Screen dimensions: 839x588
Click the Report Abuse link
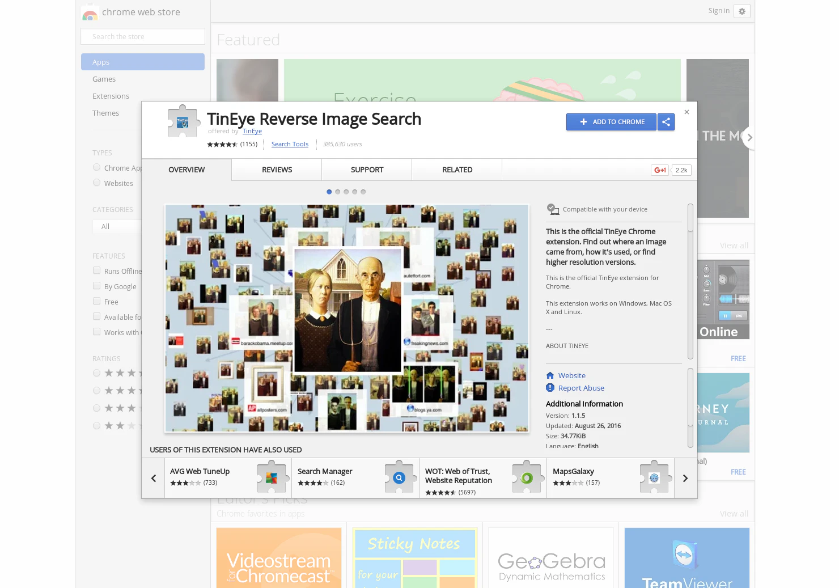581,388
